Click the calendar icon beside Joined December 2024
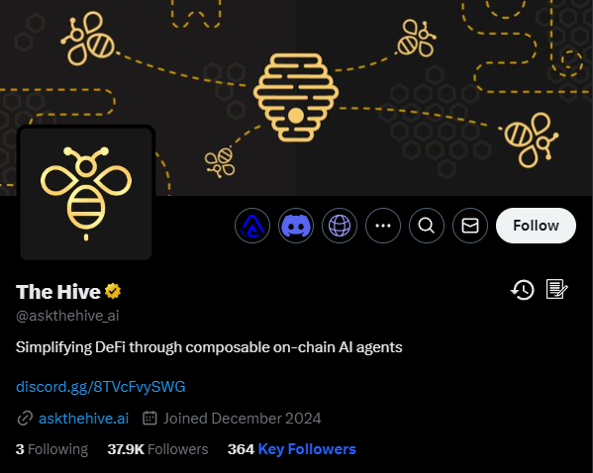The height and width of the screenshot is (473, 593). (x=149, y=419)
